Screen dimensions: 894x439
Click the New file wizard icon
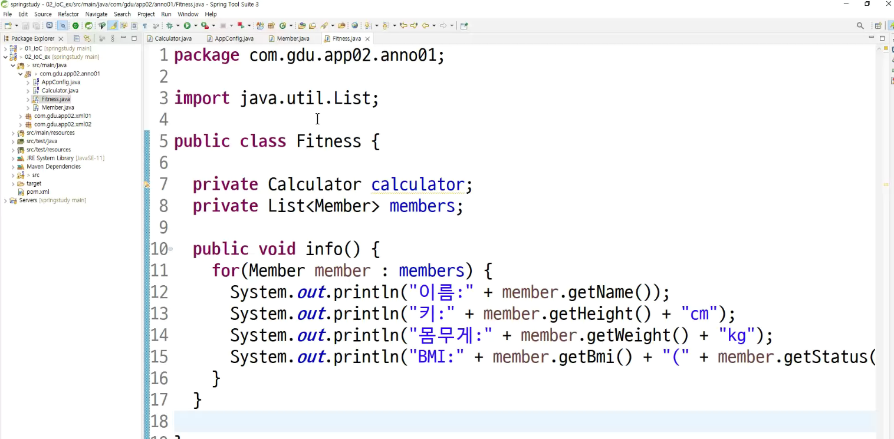click(x=8, y=25)
